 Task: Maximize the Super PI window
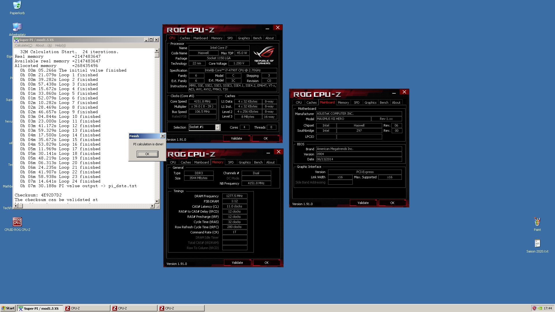(x=151, y=40)
